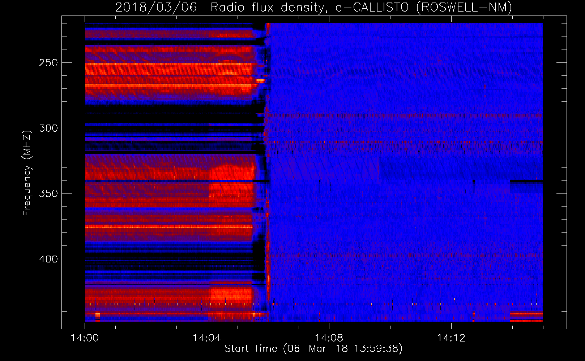
Task: Click the 400 frequency tick label
Action: click(48, 259)
